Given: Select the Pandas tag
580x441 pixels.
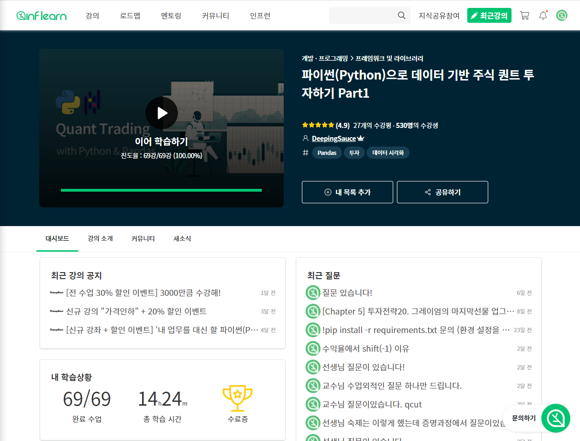Looking at the screenshot, I should [x=327, y=153].
